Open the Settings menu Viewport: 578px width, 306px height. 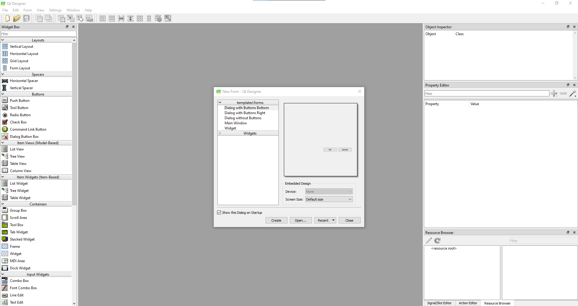(55, 10)
